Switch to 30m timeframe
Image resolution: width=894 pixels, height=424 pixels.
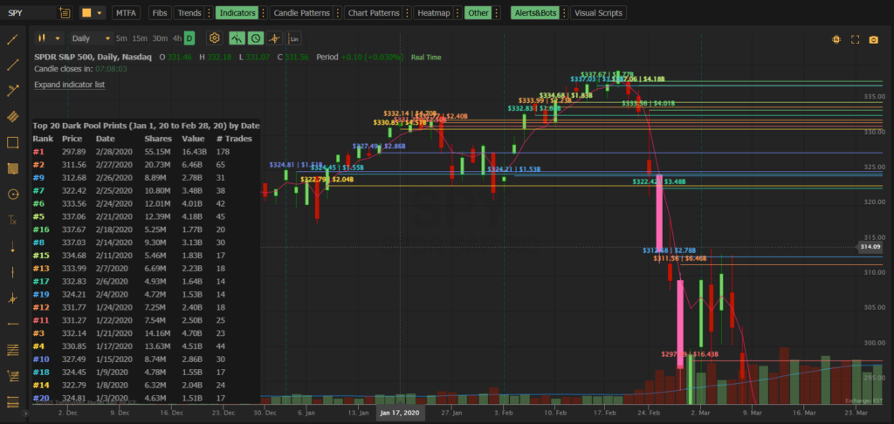pyautogui.click(x=161, y=38)
